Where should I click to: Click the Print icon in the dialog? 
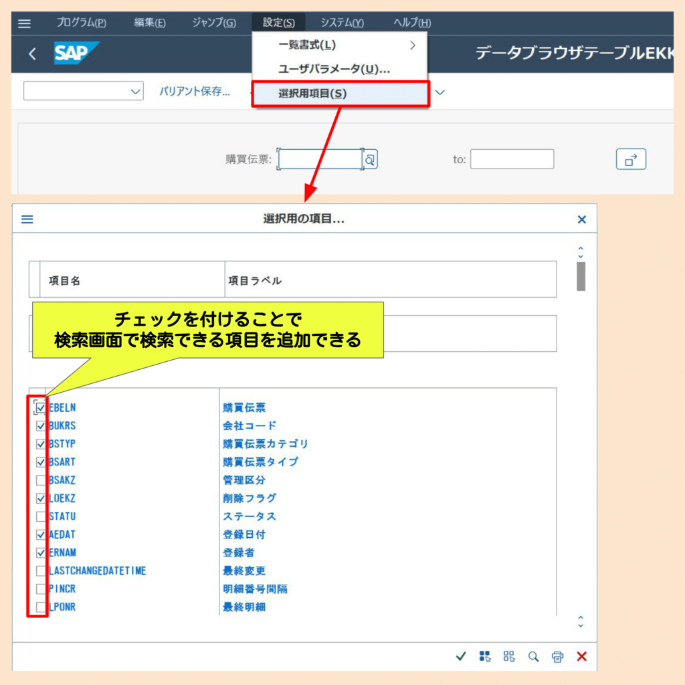[x=557, y=656]
